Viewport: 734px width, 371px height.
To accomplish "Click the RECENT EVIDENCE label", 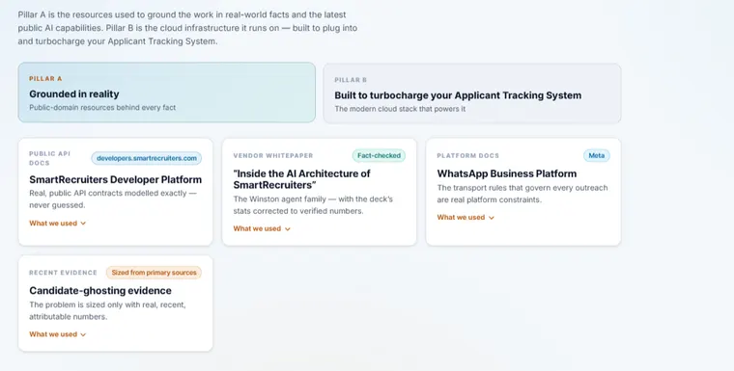I will [x=63, y=273].
